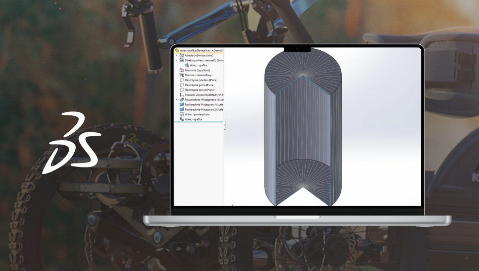Screen dimensions: 479x271
Task: Click the Płaszczyzna górna plane icon
Action: pyautogui.click(x=182, y=85)
